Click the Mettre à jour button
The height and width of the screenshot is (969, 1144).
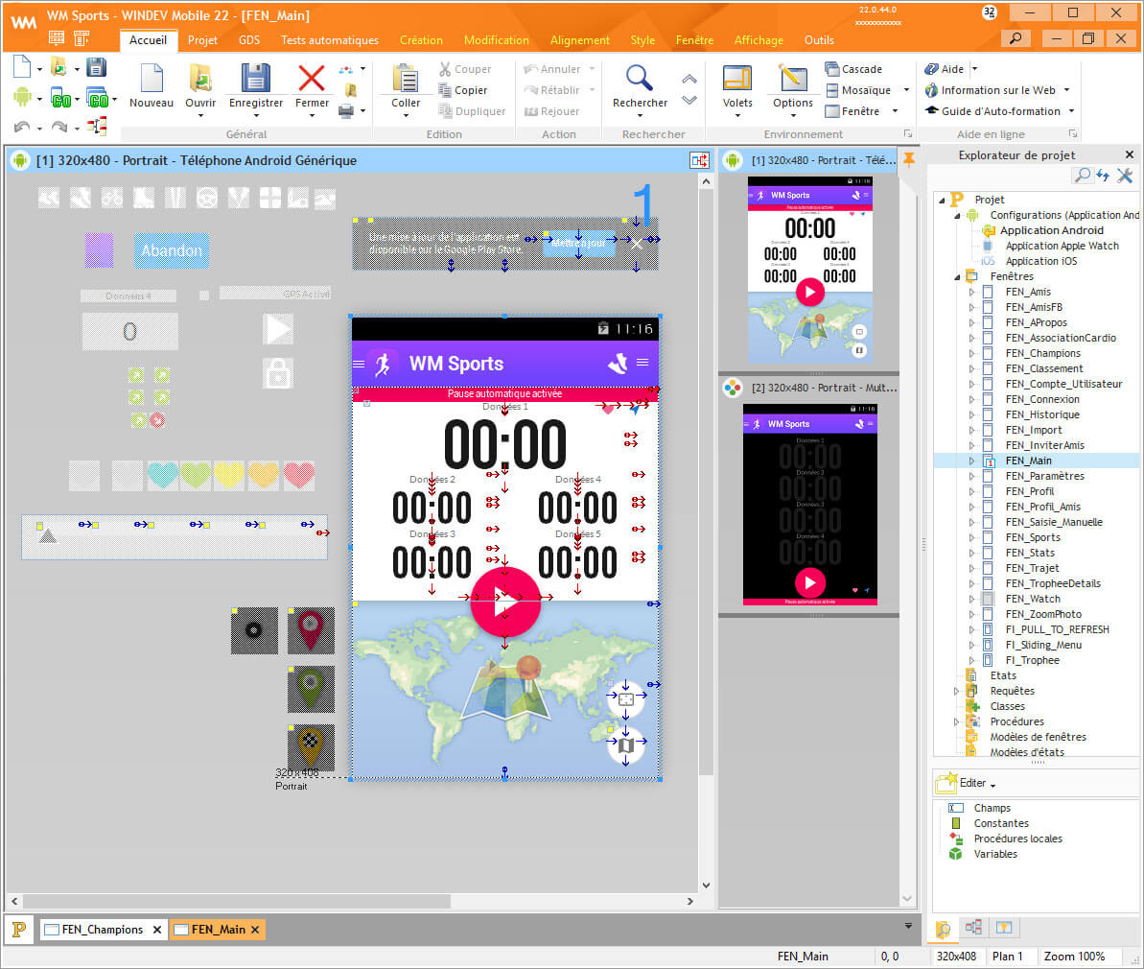578,243
